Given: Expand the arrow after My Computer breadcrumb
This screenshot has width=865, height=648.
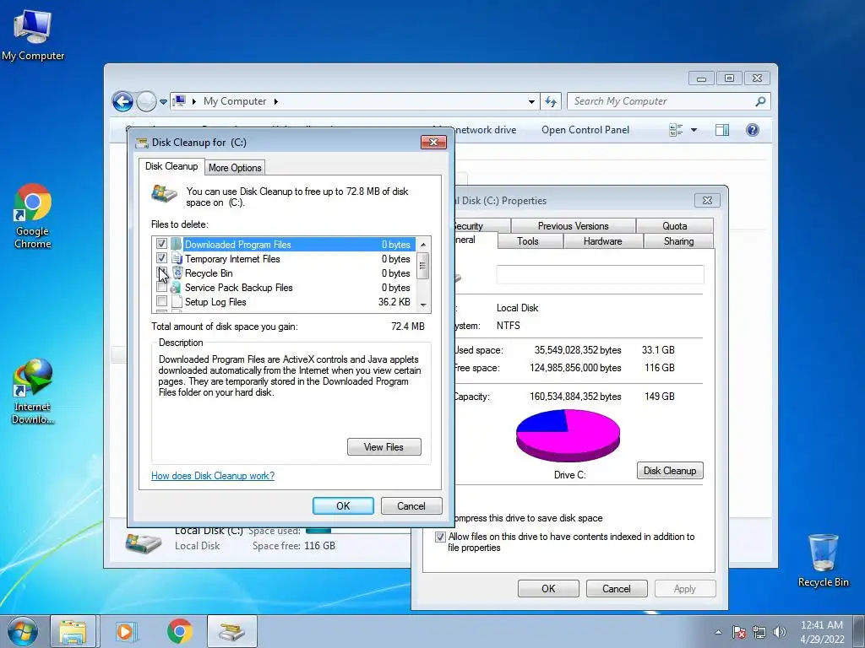Looking at the screenshot, I should (276, 101).
